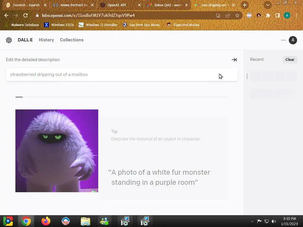The image size is (303, 227).
Task: Go to DALL·E home link
Action: [x=25, y=40]
